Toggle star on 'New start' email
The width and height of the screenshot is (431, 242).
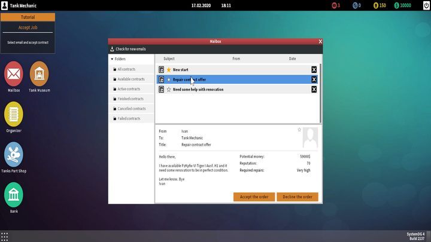coord(169,70)
